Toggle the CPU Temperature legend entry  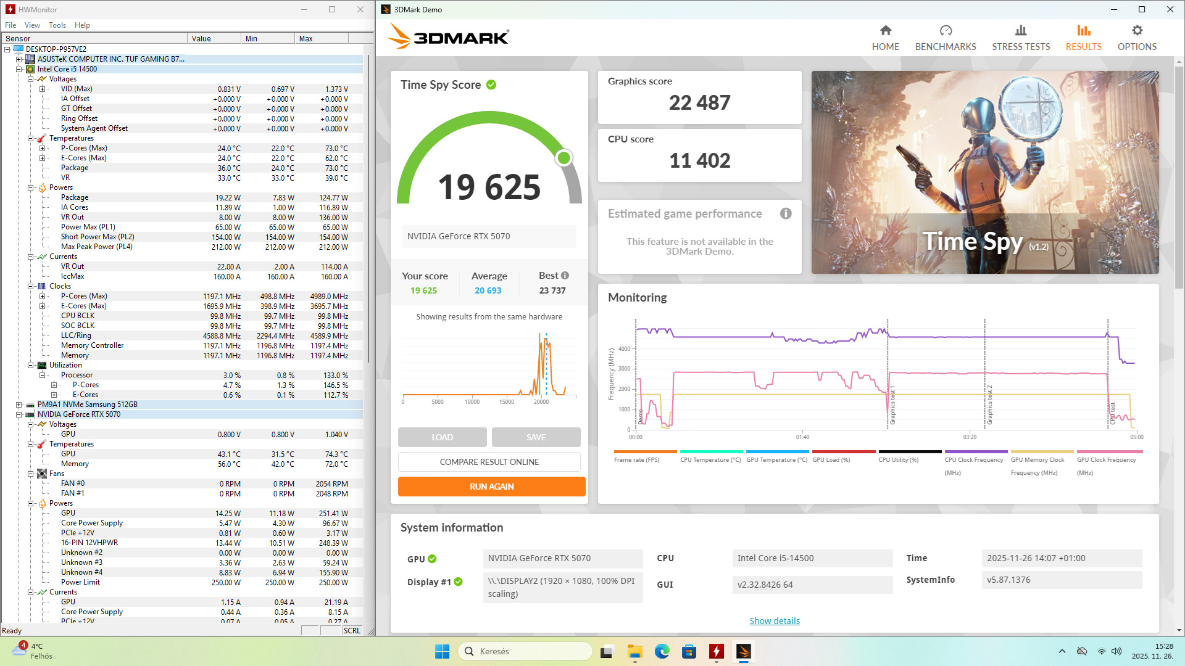pyautogui.click(x=710, y=459)
